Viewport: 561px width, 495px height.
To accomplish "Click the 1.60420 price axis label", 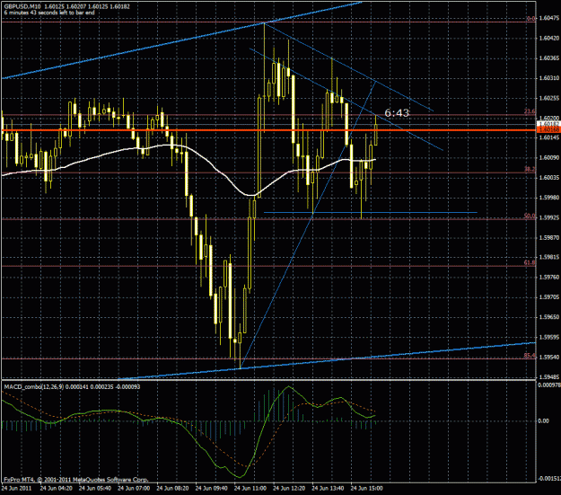I will tap(548, 38).
